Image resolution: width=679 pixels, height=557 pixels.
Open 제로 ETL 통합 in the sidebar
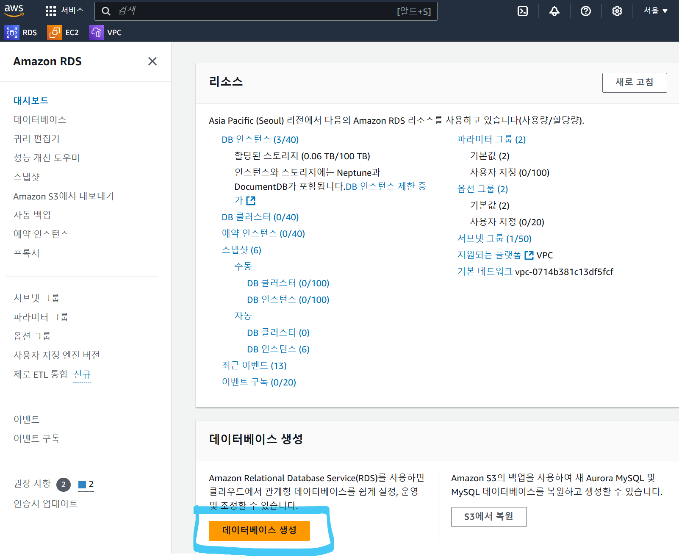pyautogui.click(x=41, y=374)
